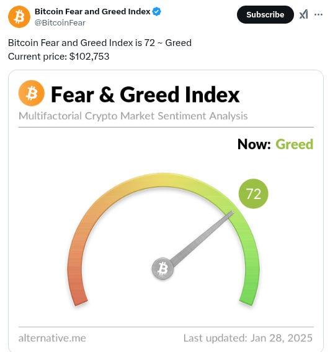Image resolution: width=330 pixels, height=352 pixels.
Task: Click the Multifactorial Crypto Market Sentiment subtitle
Action: point(133,116)
